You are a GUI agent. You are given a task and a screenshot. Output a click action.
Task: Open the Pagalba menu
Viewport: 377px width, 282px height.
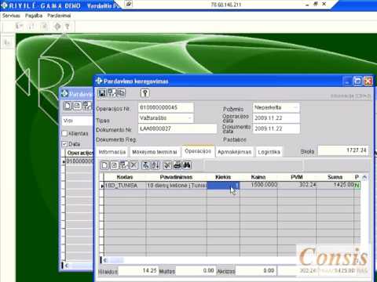34,16
